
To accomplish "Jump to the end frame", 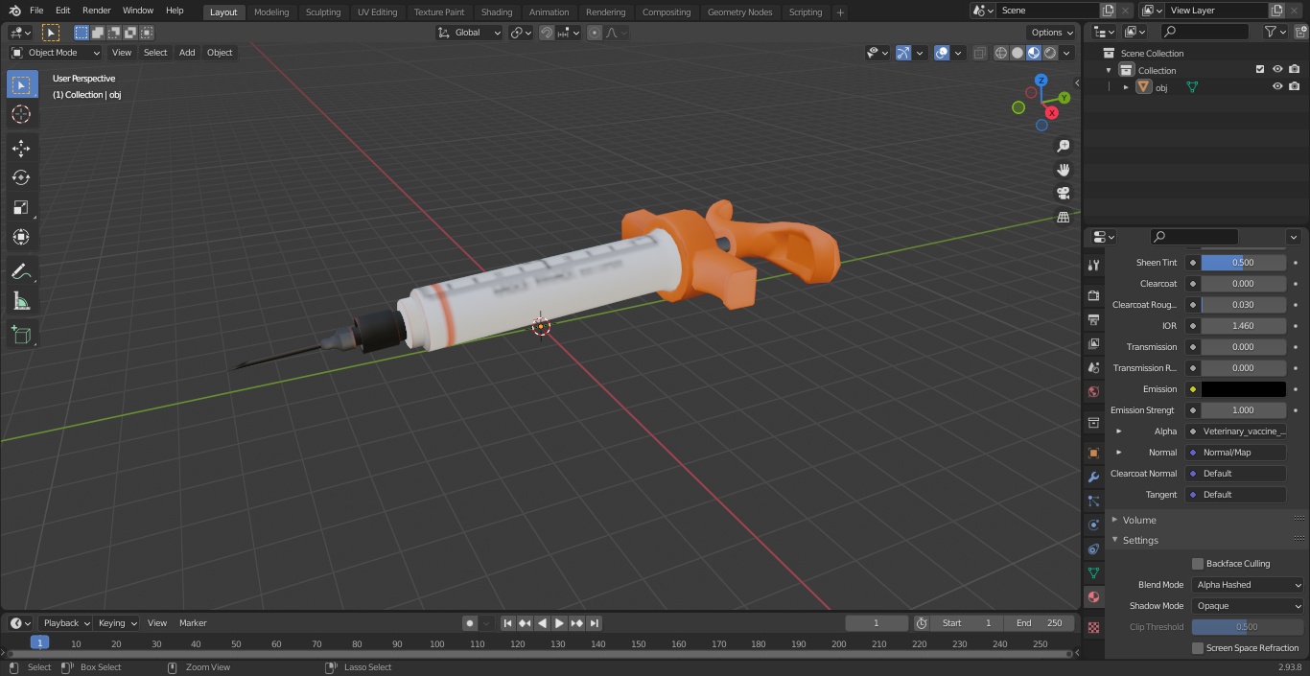I will click(594, 623).
